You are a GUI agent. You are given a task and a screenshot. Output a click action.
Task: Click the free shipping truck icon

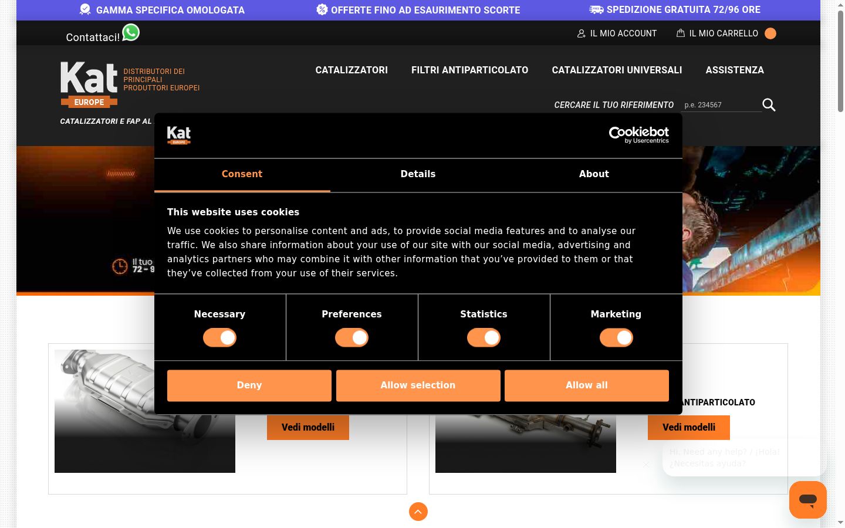tap(596, 9)
